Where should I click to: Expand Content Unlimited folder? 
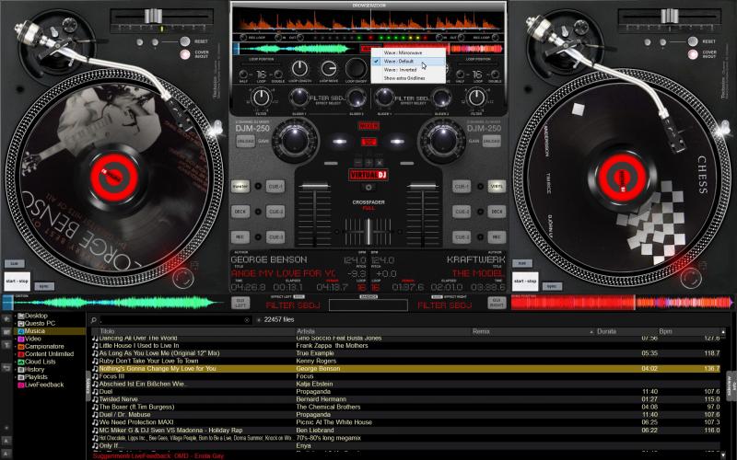[x=16, y=354]
